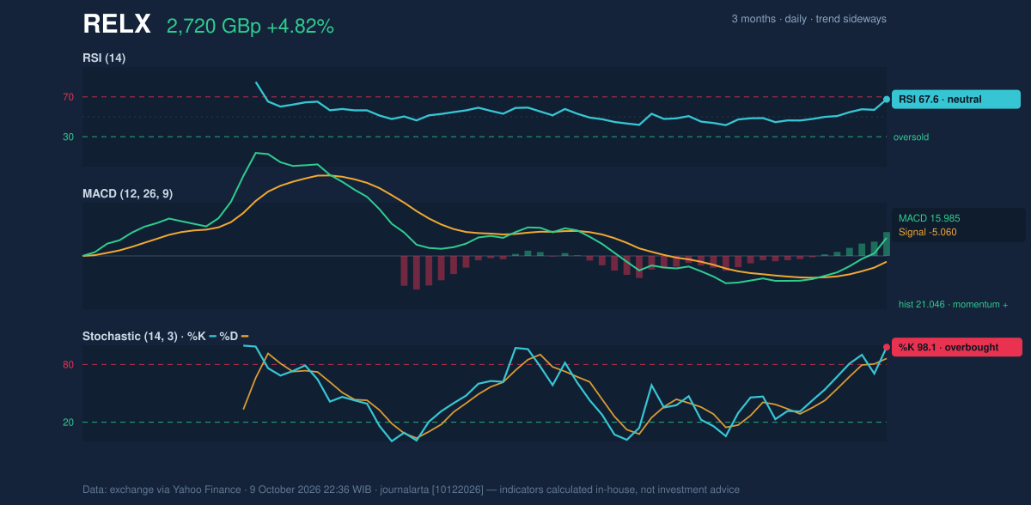
Task: Click the %K 98.1 overbought badge
Action: [956, 348]
